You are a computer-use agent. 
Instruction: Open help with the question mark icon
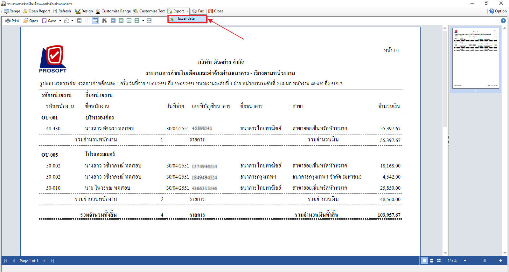coord(503,21)
